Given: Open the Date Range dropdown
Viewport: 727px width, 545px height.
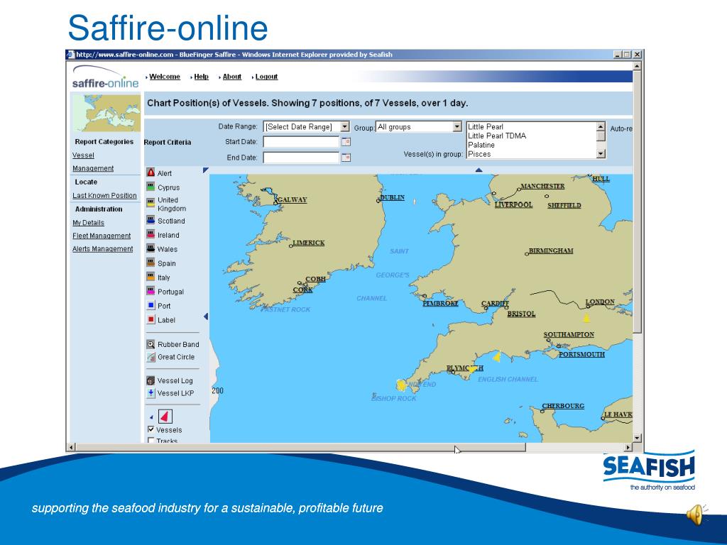Looking at the screenshot, I should [344, 126].
